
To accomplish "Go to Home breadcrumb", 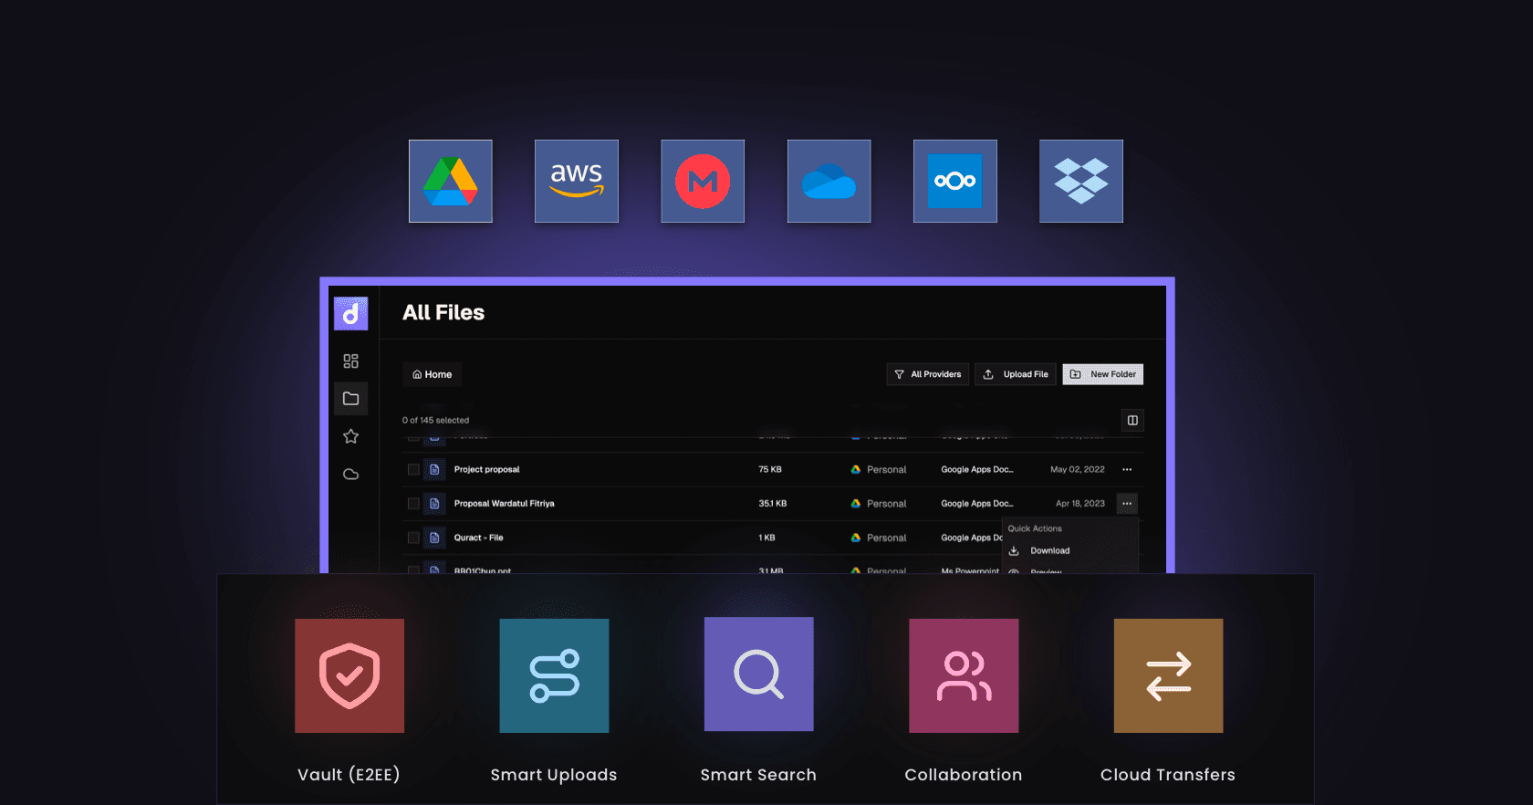I will click(433, 374).
